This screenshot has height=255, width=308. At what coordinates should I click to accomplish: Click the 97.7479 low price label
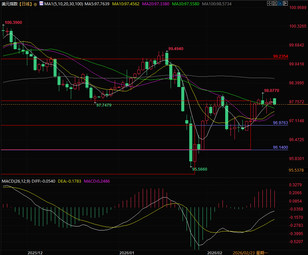(x=104, y=105)
